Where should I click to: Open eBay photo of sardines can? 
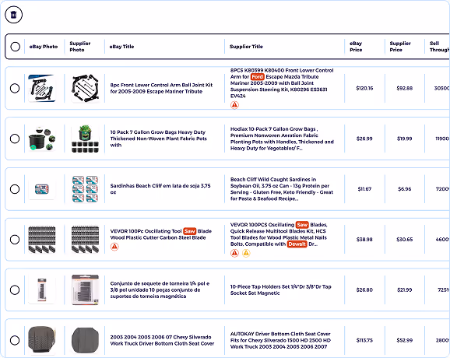point(42,189)
